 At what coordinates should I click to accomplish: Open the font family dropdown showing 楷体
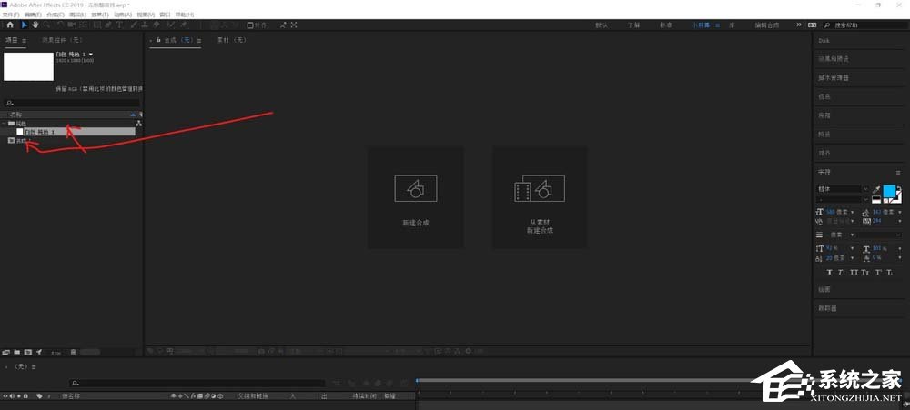(865, 188)
